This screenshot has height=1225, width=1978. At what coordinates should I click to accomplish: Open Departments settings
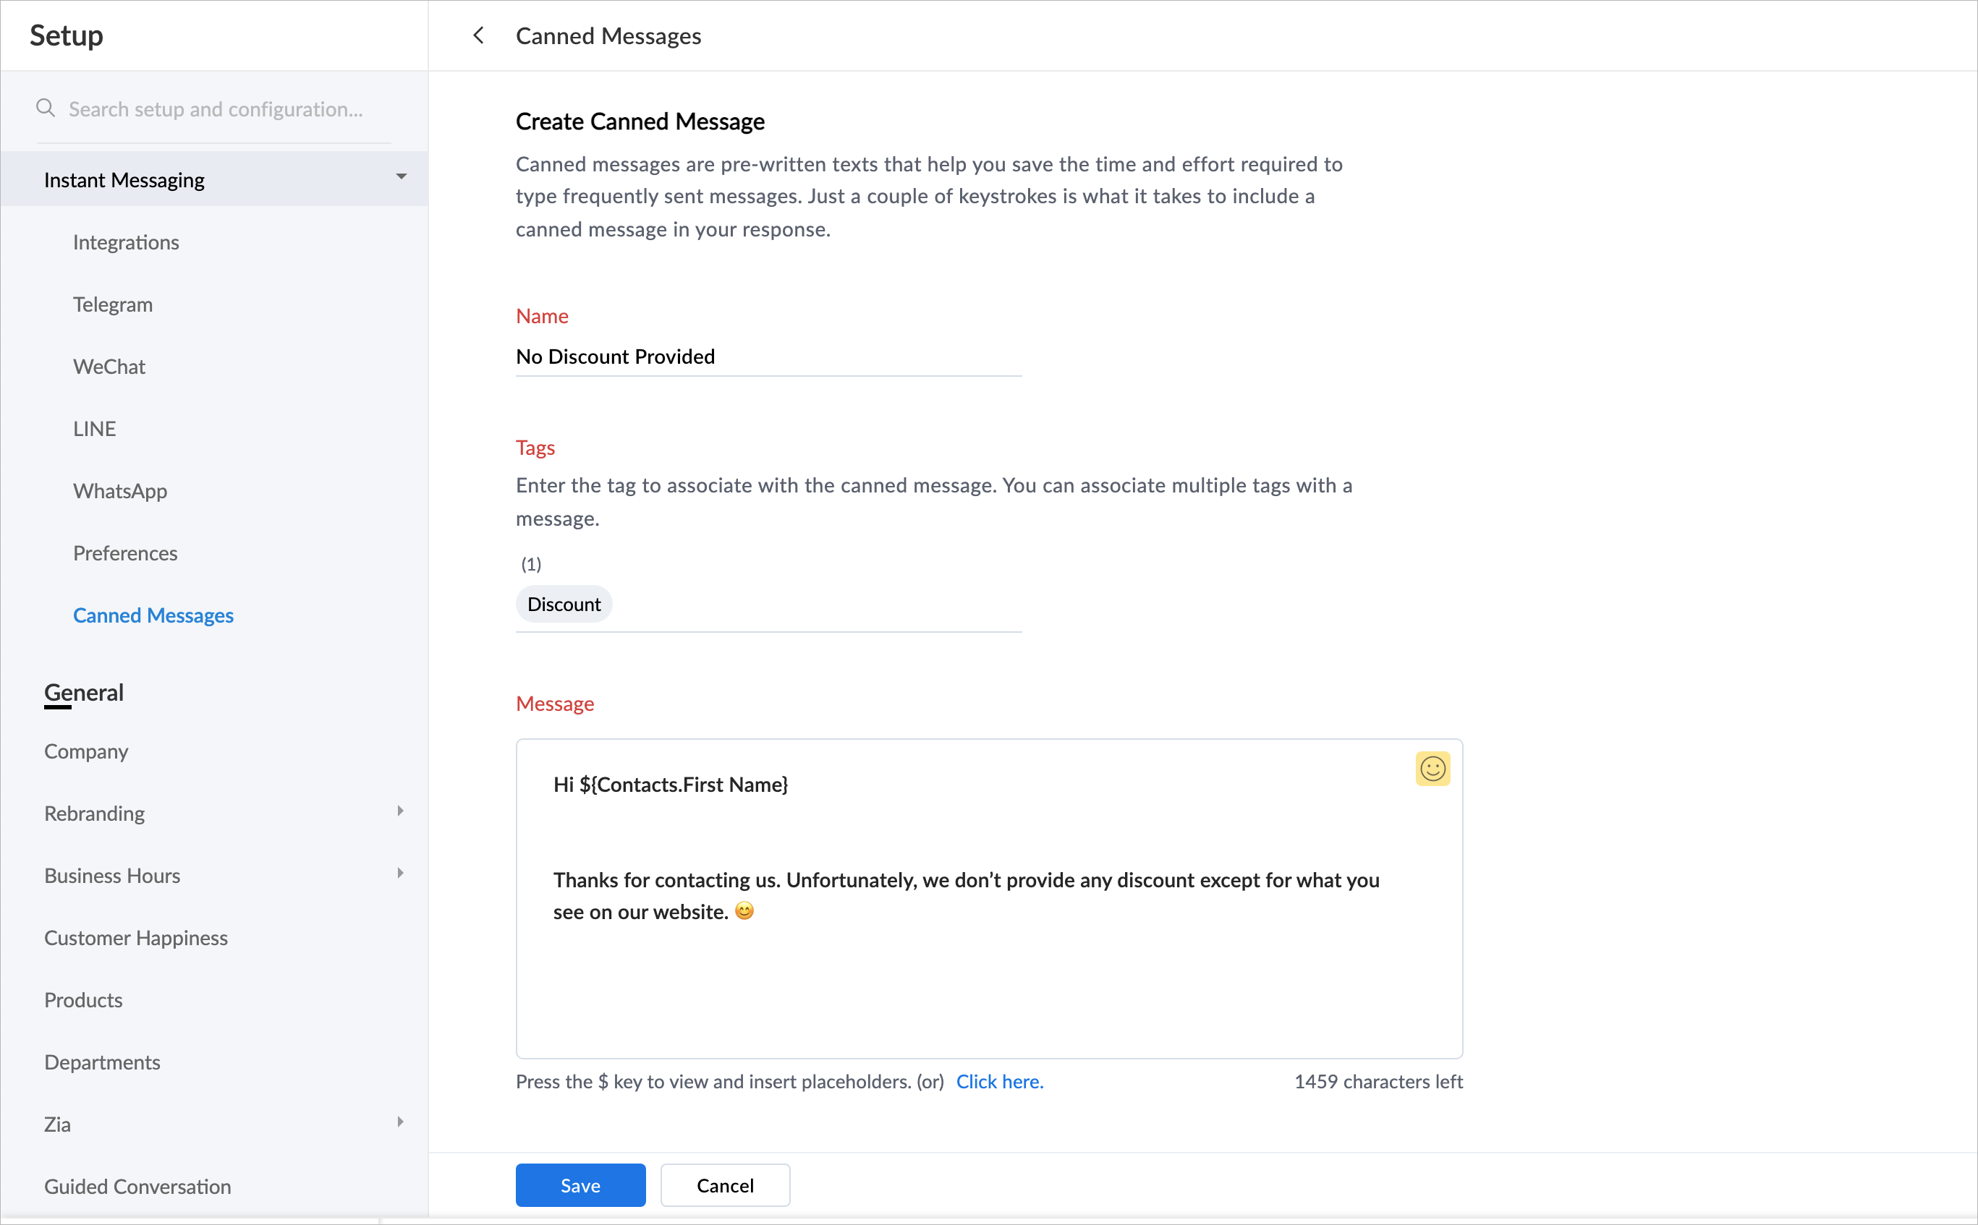click(102, 1062)
